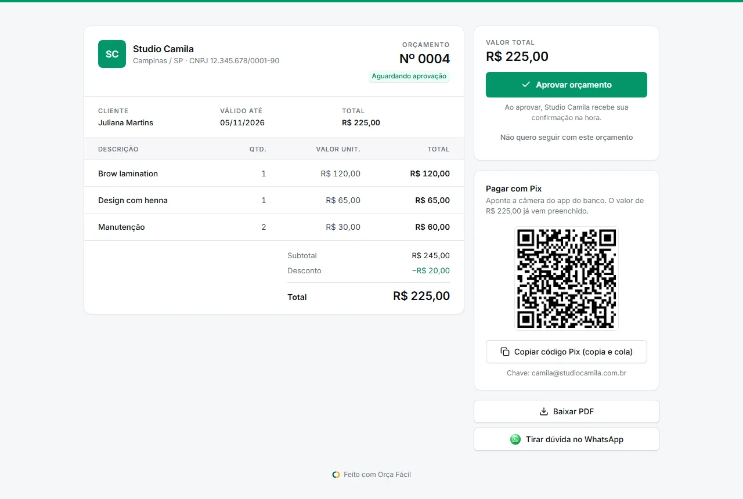Image resolution: width=743 pixels, height=499 pixels.
Task: Click the DESCRIÇÃO column header
Action: coord(118,149)
